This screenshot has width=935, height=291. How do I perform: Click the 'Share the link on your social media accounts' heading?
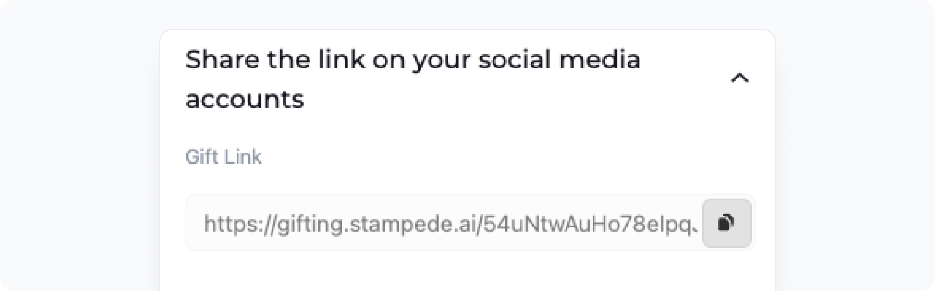[413, 79]
